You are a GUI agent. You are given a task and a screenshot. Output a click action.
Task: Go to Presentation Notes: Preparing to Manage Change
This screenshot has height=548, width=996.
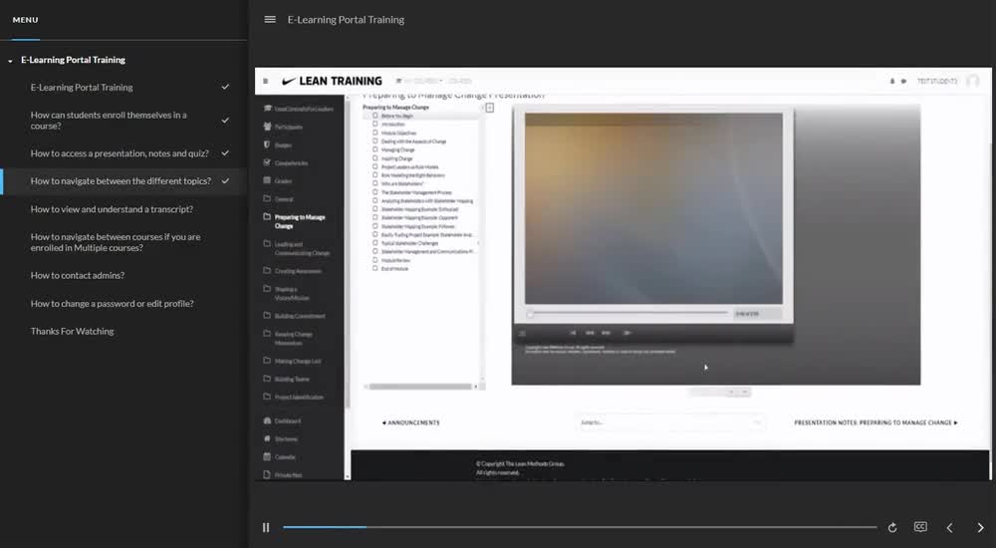tap(875, 422)
